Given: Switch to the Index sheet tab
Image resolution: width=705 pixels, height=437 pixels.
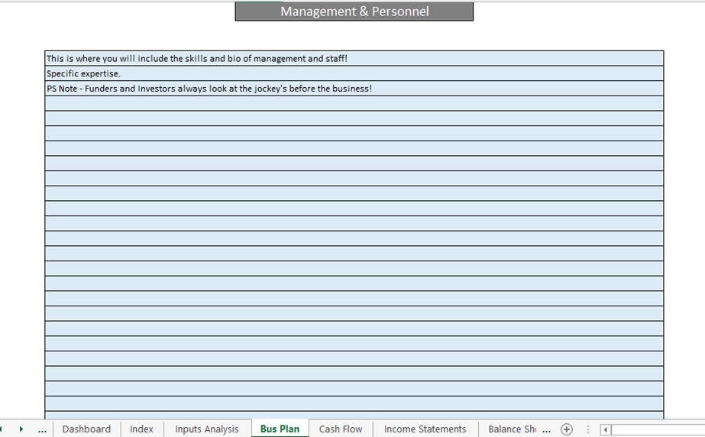Looking at the screenshot, I should [141, 429].
